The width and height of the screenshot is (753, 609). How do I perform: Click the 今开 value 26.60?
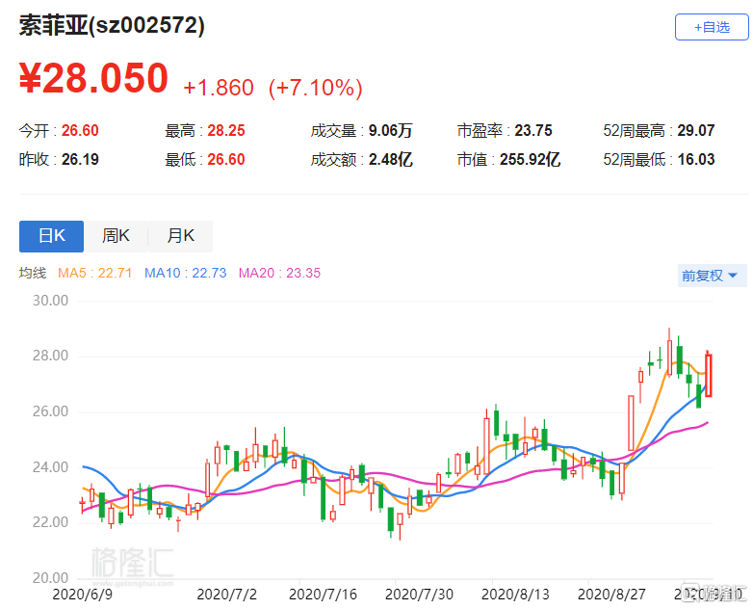point(80,130)
